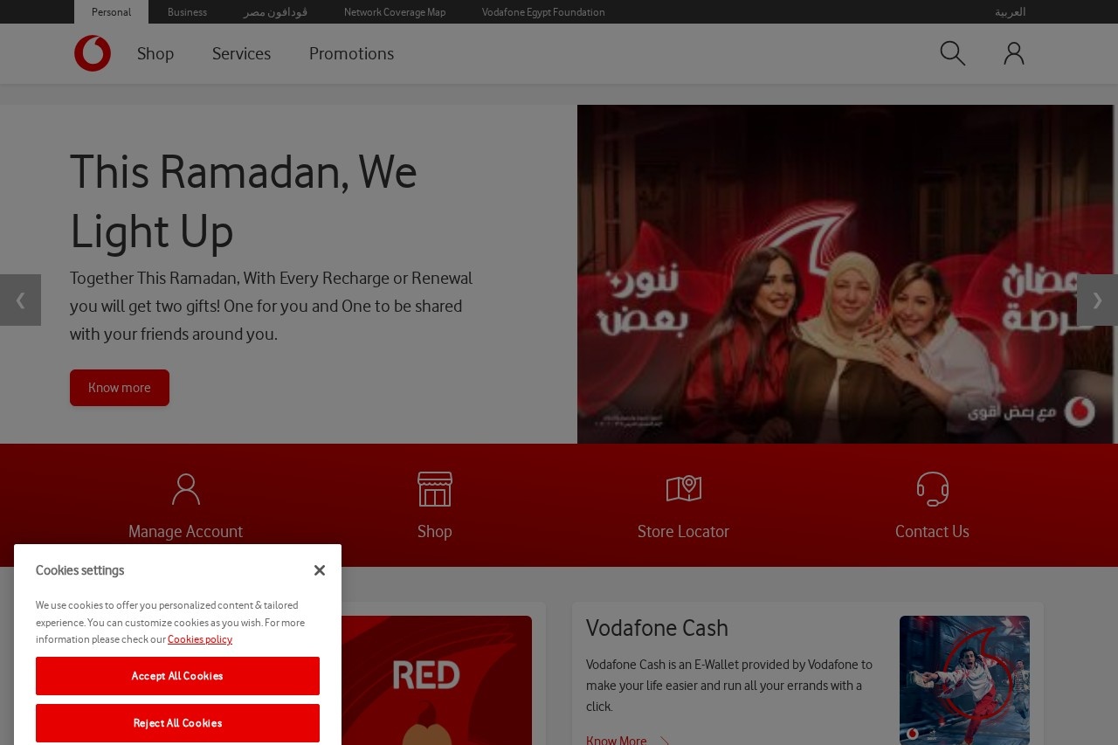Viewport: 1118px width, 745px height.
Task: Click the Contact Us headset icon
Action: pos(932,489)
